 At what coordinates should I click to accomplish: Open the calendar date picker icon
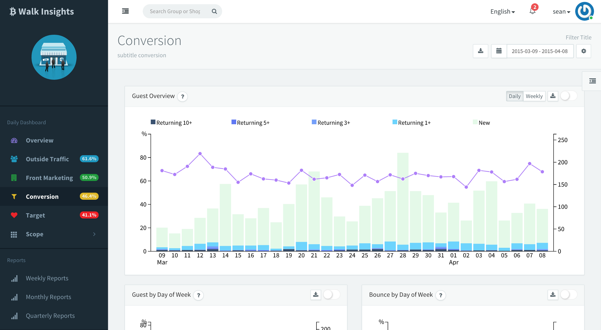(499, 51)
